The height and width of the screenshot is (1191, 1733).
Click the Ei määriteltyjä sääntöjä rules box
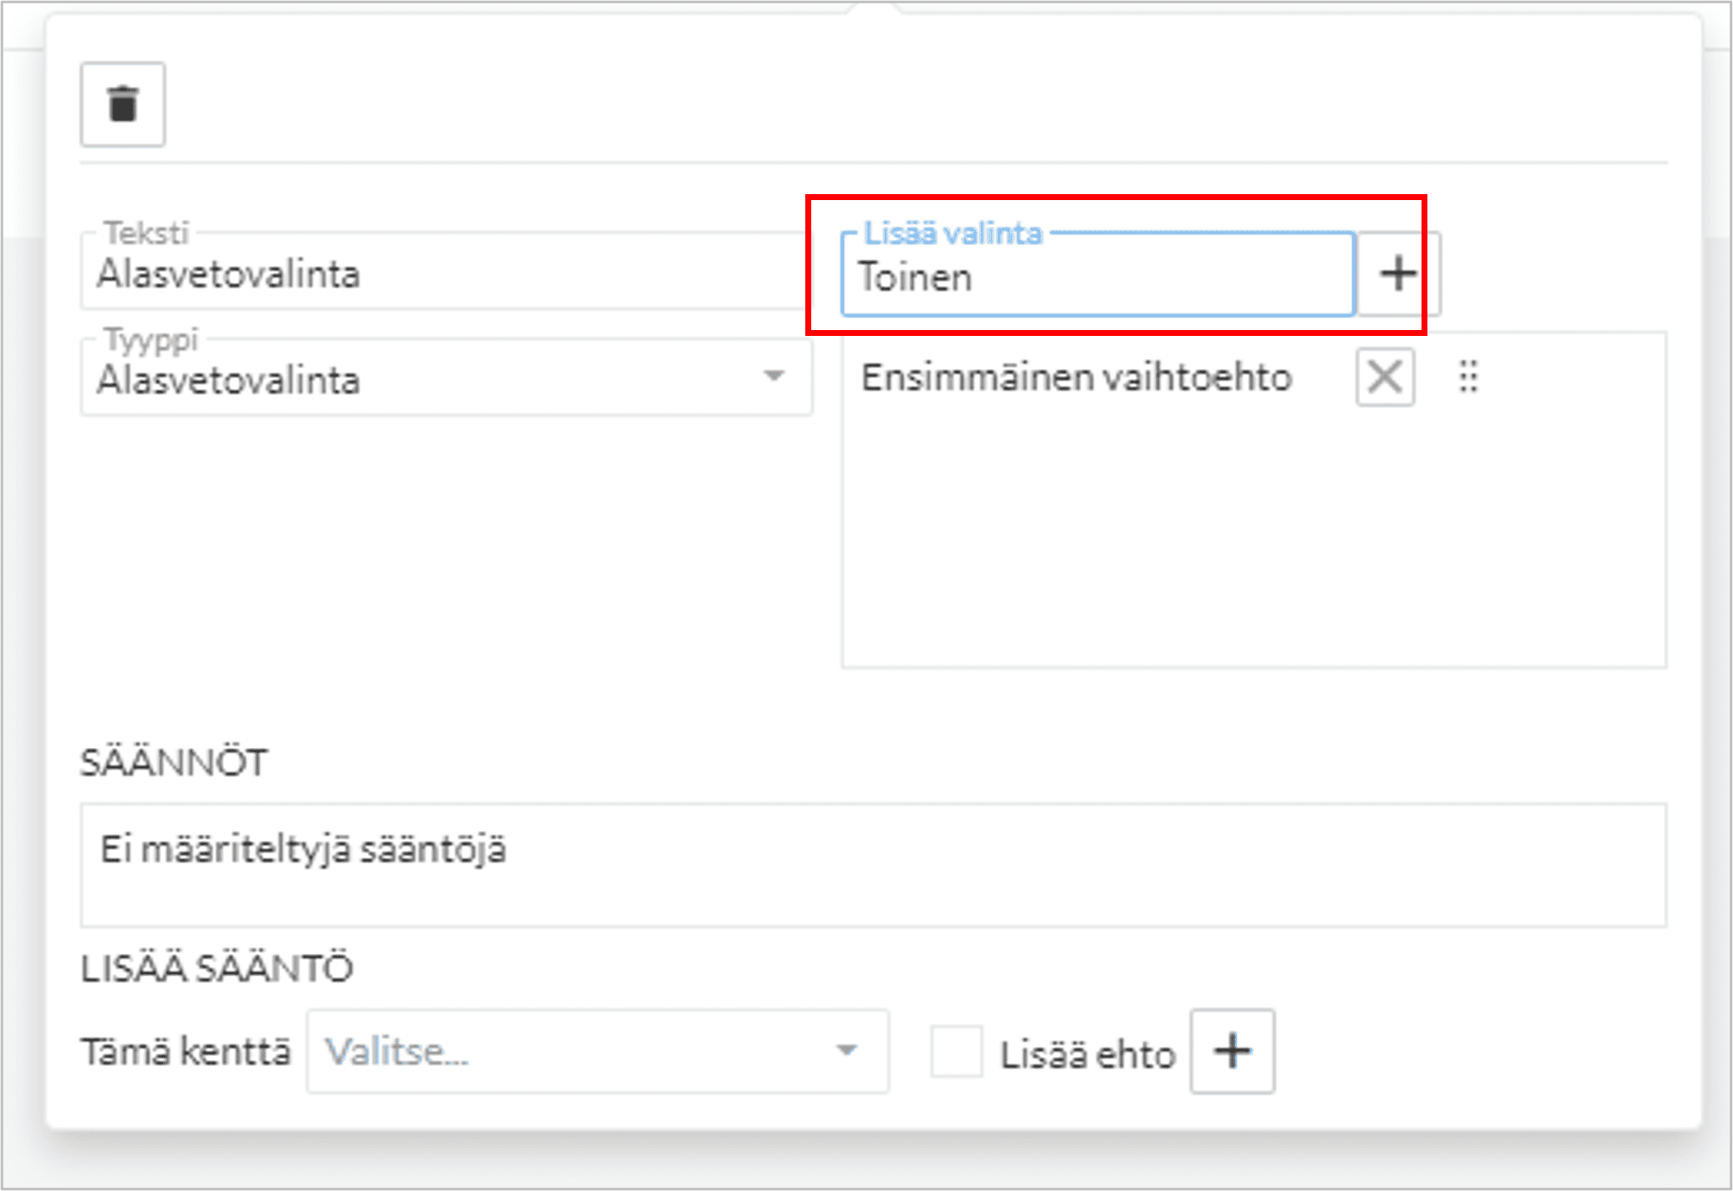tap(873, 865)
